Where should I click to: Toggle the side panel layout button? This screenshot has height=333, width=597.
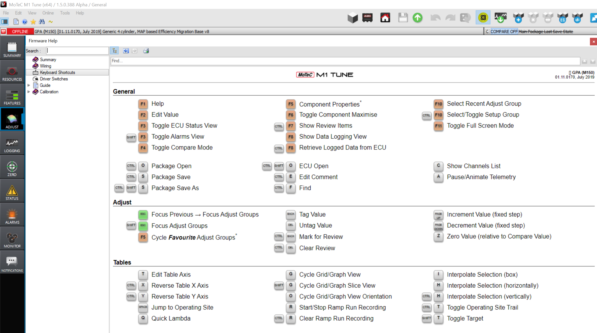tap(5, 22)
